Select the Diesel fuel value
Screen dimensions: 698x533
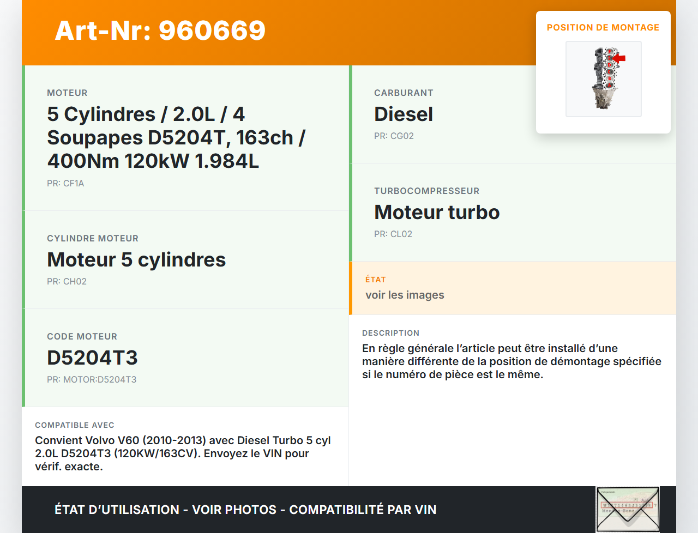(x=404, y=114)
